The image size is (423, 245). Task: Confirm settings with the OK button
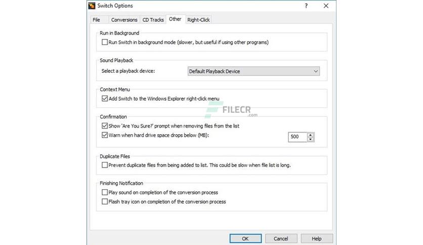pyautogui.click(x=245, y=238)
